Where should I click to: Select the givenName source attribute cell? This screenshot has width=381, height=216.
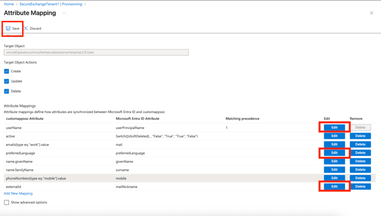pyautogui.click(x=125, y=161)
